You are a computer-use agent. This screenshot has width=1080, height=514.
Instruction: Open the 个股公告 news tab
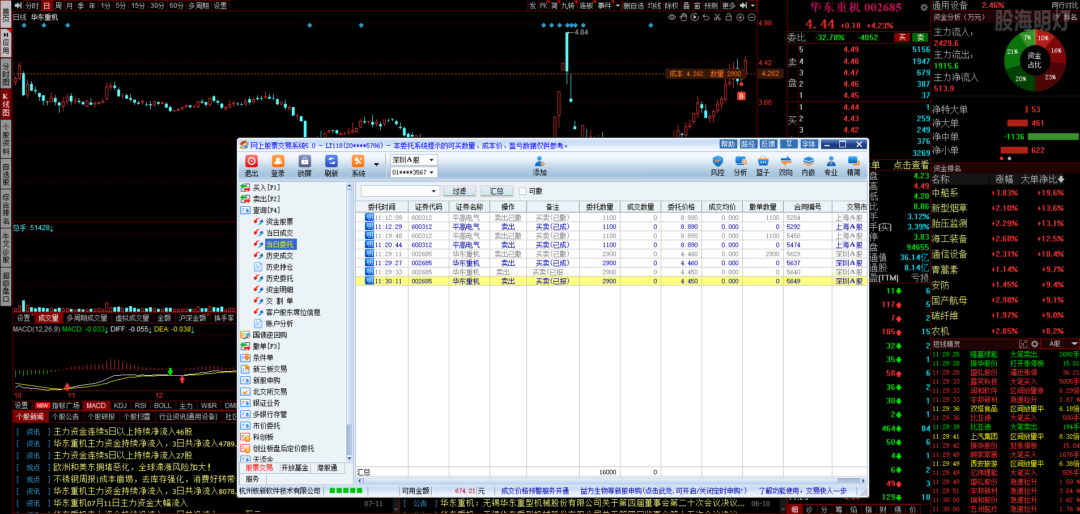(65, 417)
